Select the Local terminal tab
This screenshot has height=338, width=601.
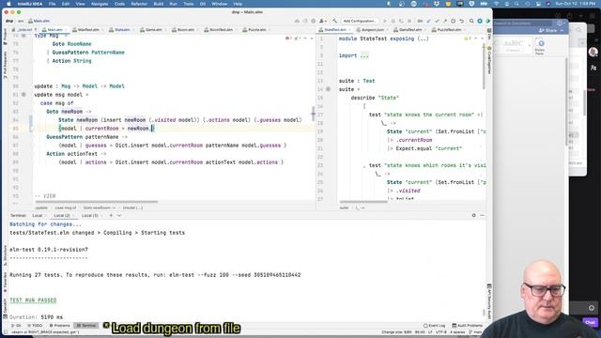point(38,215)
